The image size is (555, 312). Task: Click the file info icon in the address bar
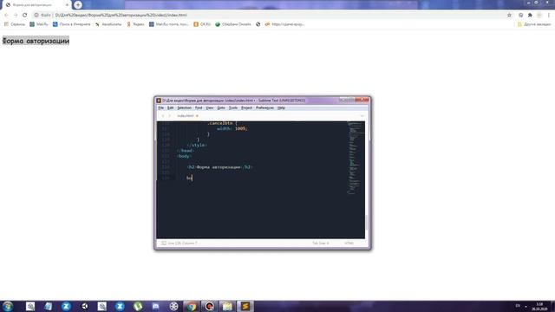click(x=36, y=16)
